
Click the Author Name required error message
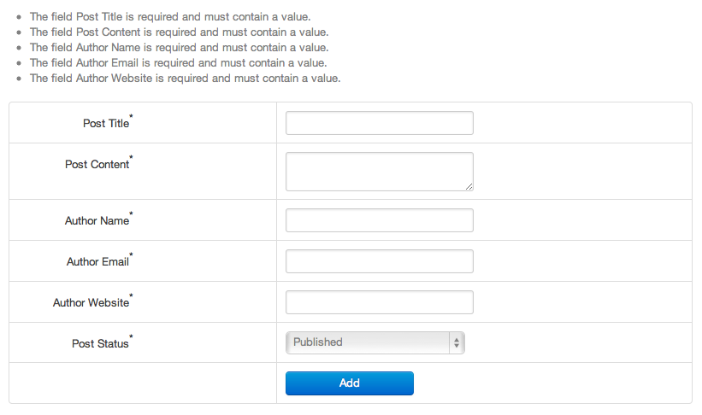click(x=179, y=48)
